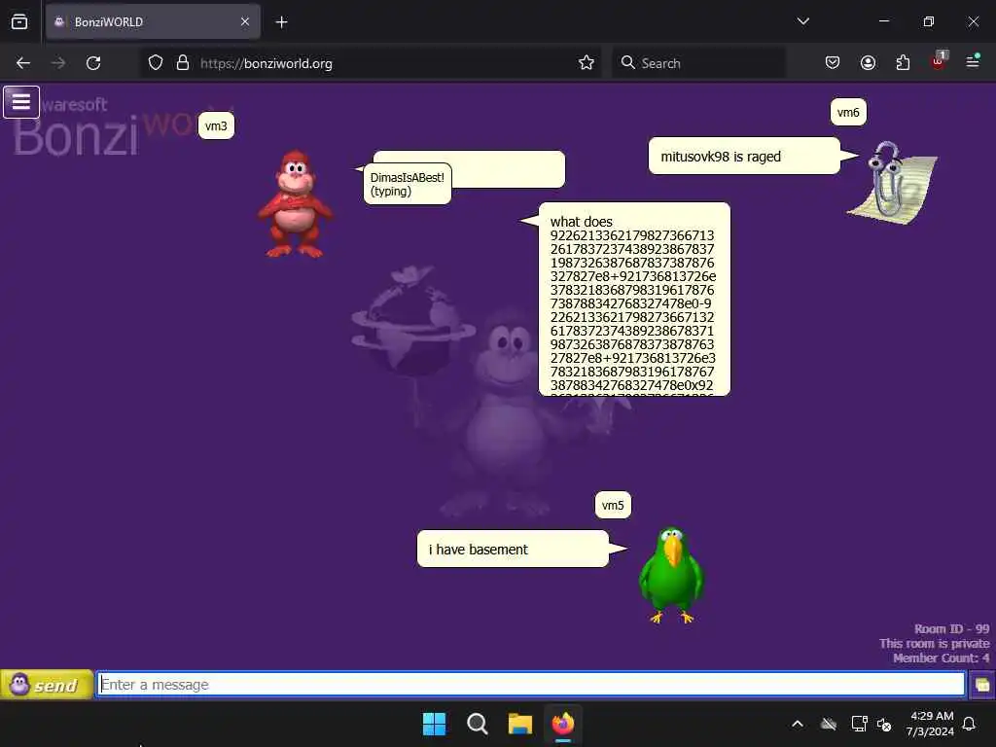The width and height of the screenshot is (996, 747).
Task: Open a new tab with plus
Action: pos(281,22)
